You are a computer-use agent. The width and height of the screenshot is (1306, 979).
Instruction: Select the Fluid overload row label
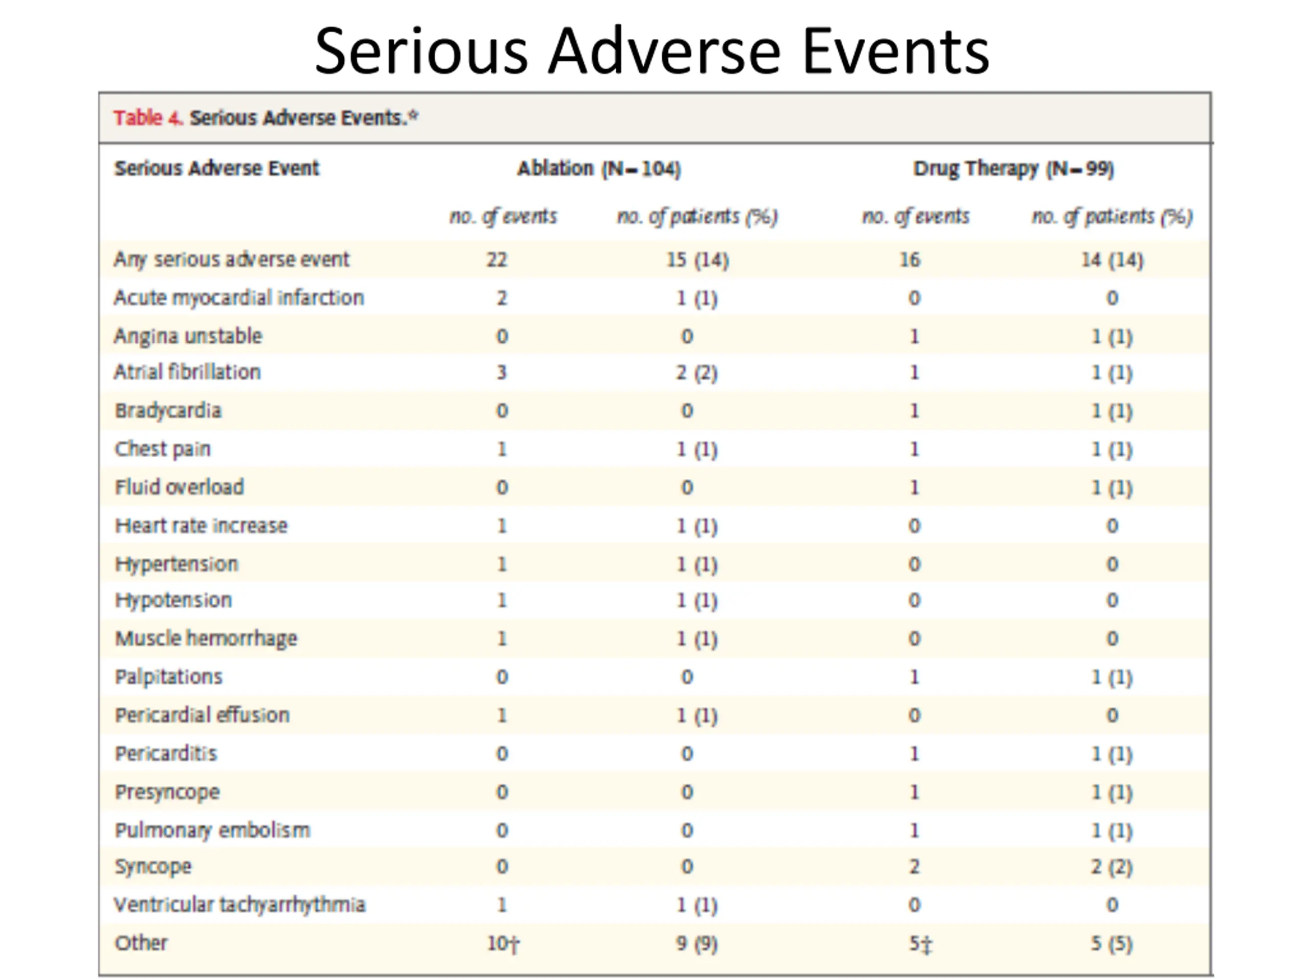[180, 487]
